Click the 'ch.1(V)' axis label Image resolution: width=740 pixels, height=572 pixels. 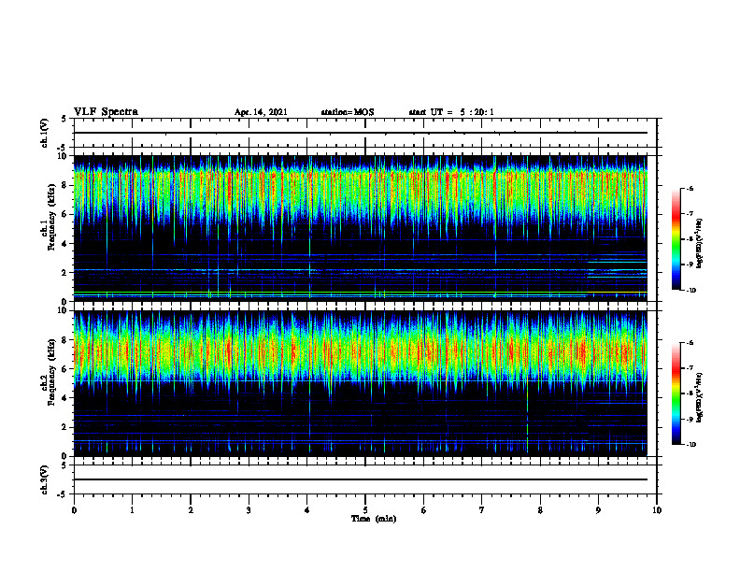point(45,133)
